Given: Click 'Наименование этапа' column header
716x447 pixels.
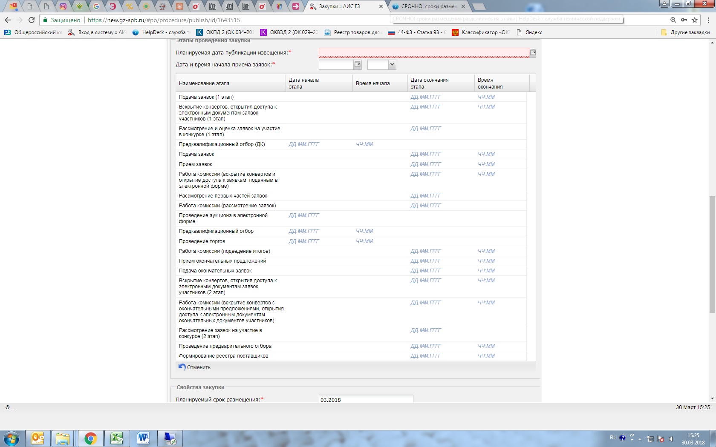Looking at the screenshot, I should tap(230, 83).
